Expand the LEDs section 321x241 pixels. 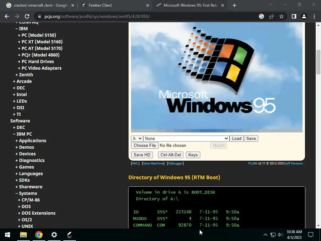coord(20,101)
